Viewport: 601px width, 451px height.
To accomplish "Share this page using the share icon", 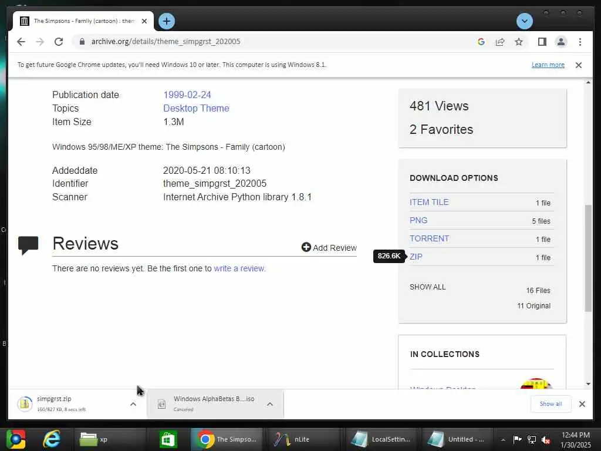I will tap(500, 42).
